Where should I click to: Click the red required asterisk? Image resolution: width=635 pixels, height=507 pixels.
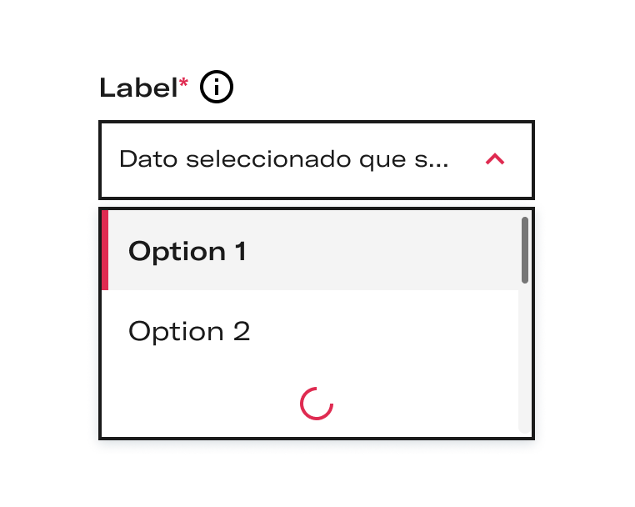(x=183, y=83)
